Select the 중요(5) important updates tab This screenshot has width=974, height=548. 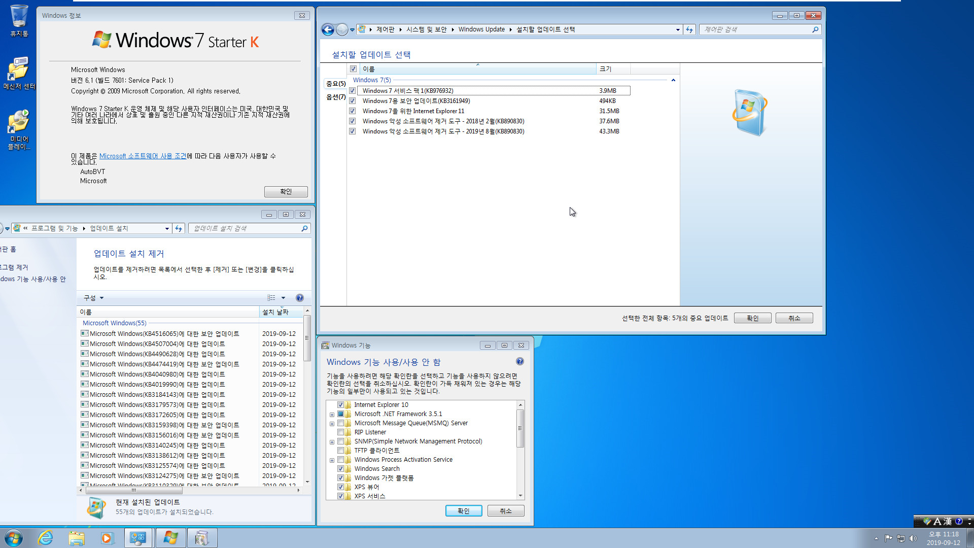click(336, 84)
